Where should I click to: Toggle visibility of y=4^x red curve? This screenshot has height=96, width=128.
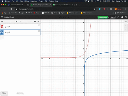click(2, 26)
